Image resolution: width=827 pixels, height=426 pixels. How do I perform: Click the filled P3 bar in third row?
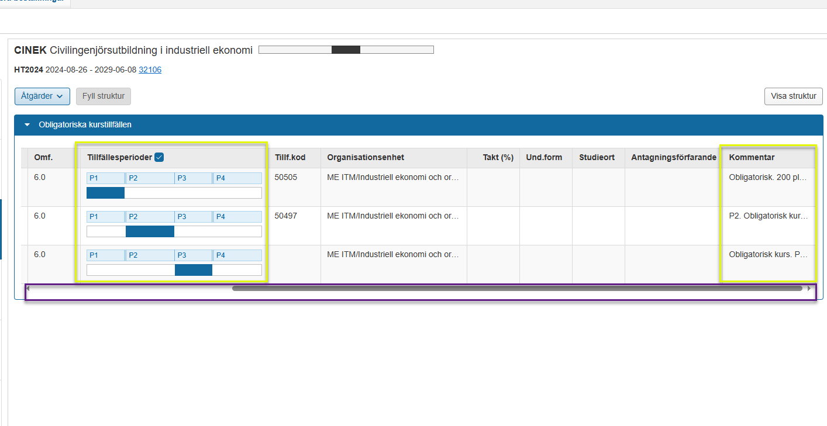(194, 270)
